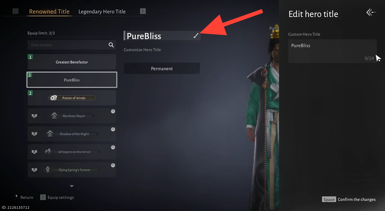Image resolution: width=385 pixels, height=211 pixels.
Task: Select the Renowned Title tab
Action: (49, 11)
